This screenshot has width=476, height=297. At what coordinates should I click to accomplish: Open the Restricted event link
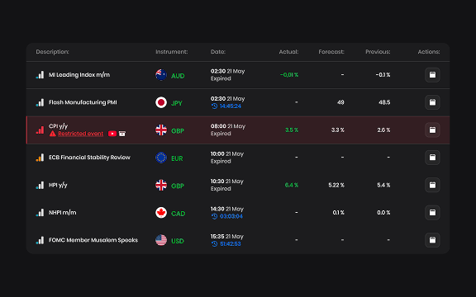pos(80,134)
